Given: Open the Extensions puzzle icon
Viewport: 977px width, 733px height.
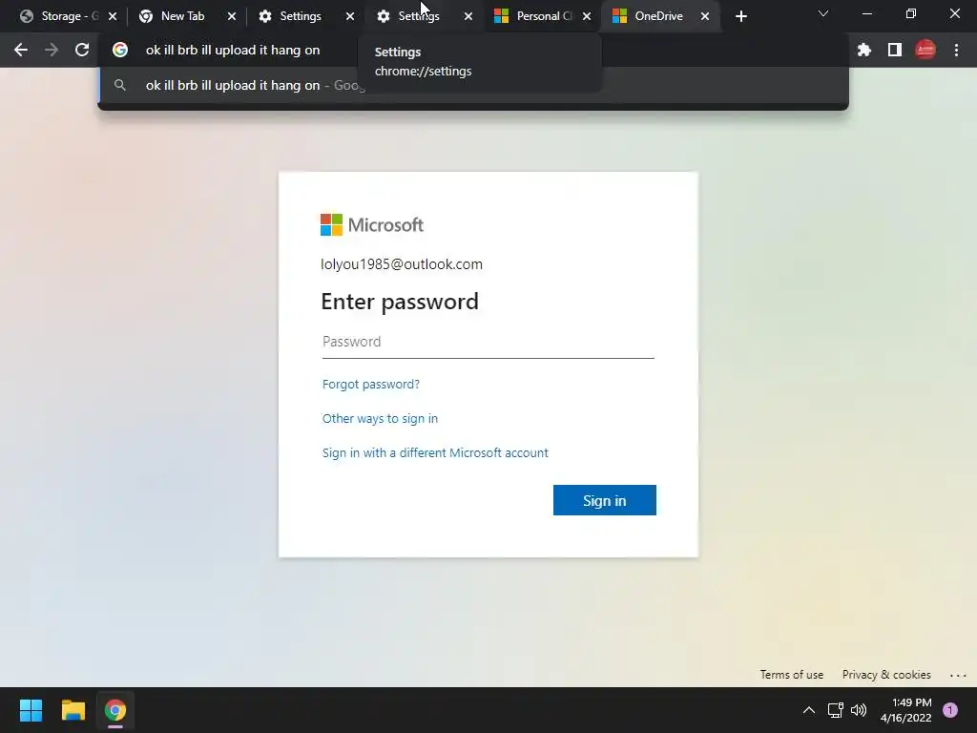Looking at the screenshot, I should point(864,50).
